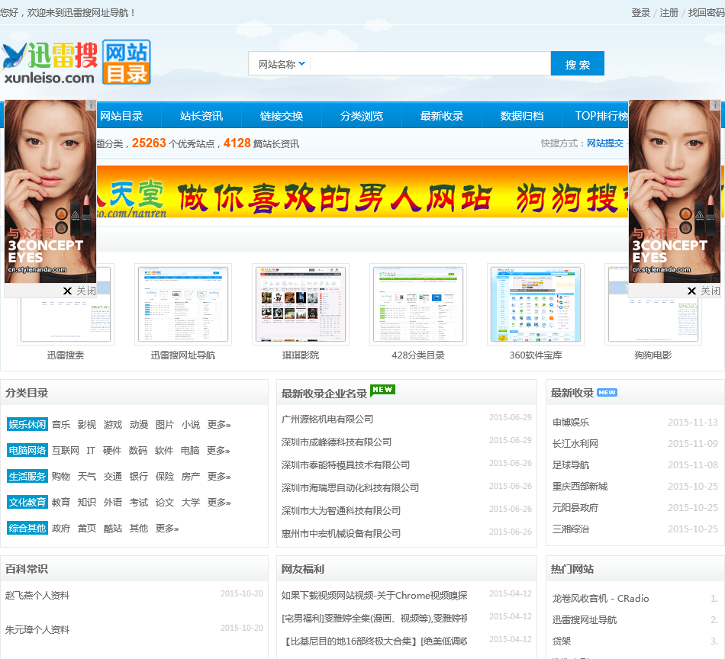Open 深圳市成峰德科技有限公司 entry
Viewport: 725px width, 659px height.
click(336, 442)
